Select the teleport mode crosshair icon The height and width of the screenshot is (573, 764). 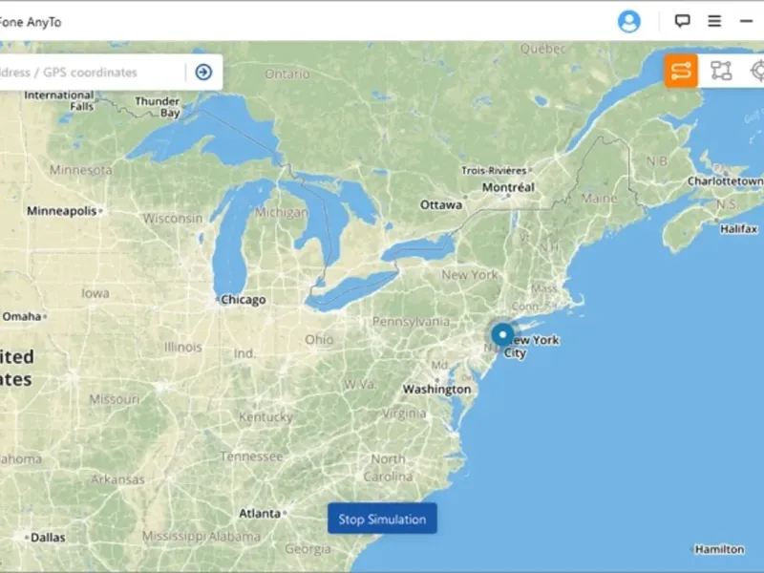(757, 71)
